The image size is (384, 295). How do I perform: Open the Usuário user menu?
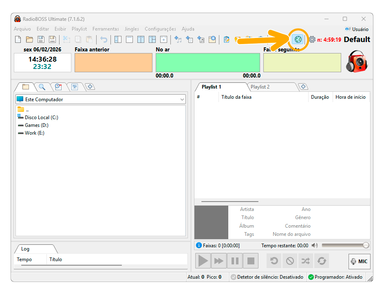click(x=356, y=29)
